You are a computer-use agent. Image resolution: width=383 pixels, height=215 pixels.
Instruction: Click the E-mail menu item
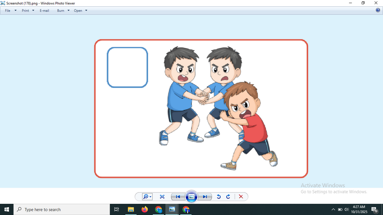pos(45,10)
